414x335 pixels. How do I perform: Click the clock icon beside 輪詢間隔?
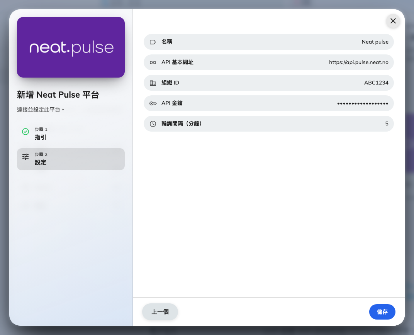[x=153, y=124]
